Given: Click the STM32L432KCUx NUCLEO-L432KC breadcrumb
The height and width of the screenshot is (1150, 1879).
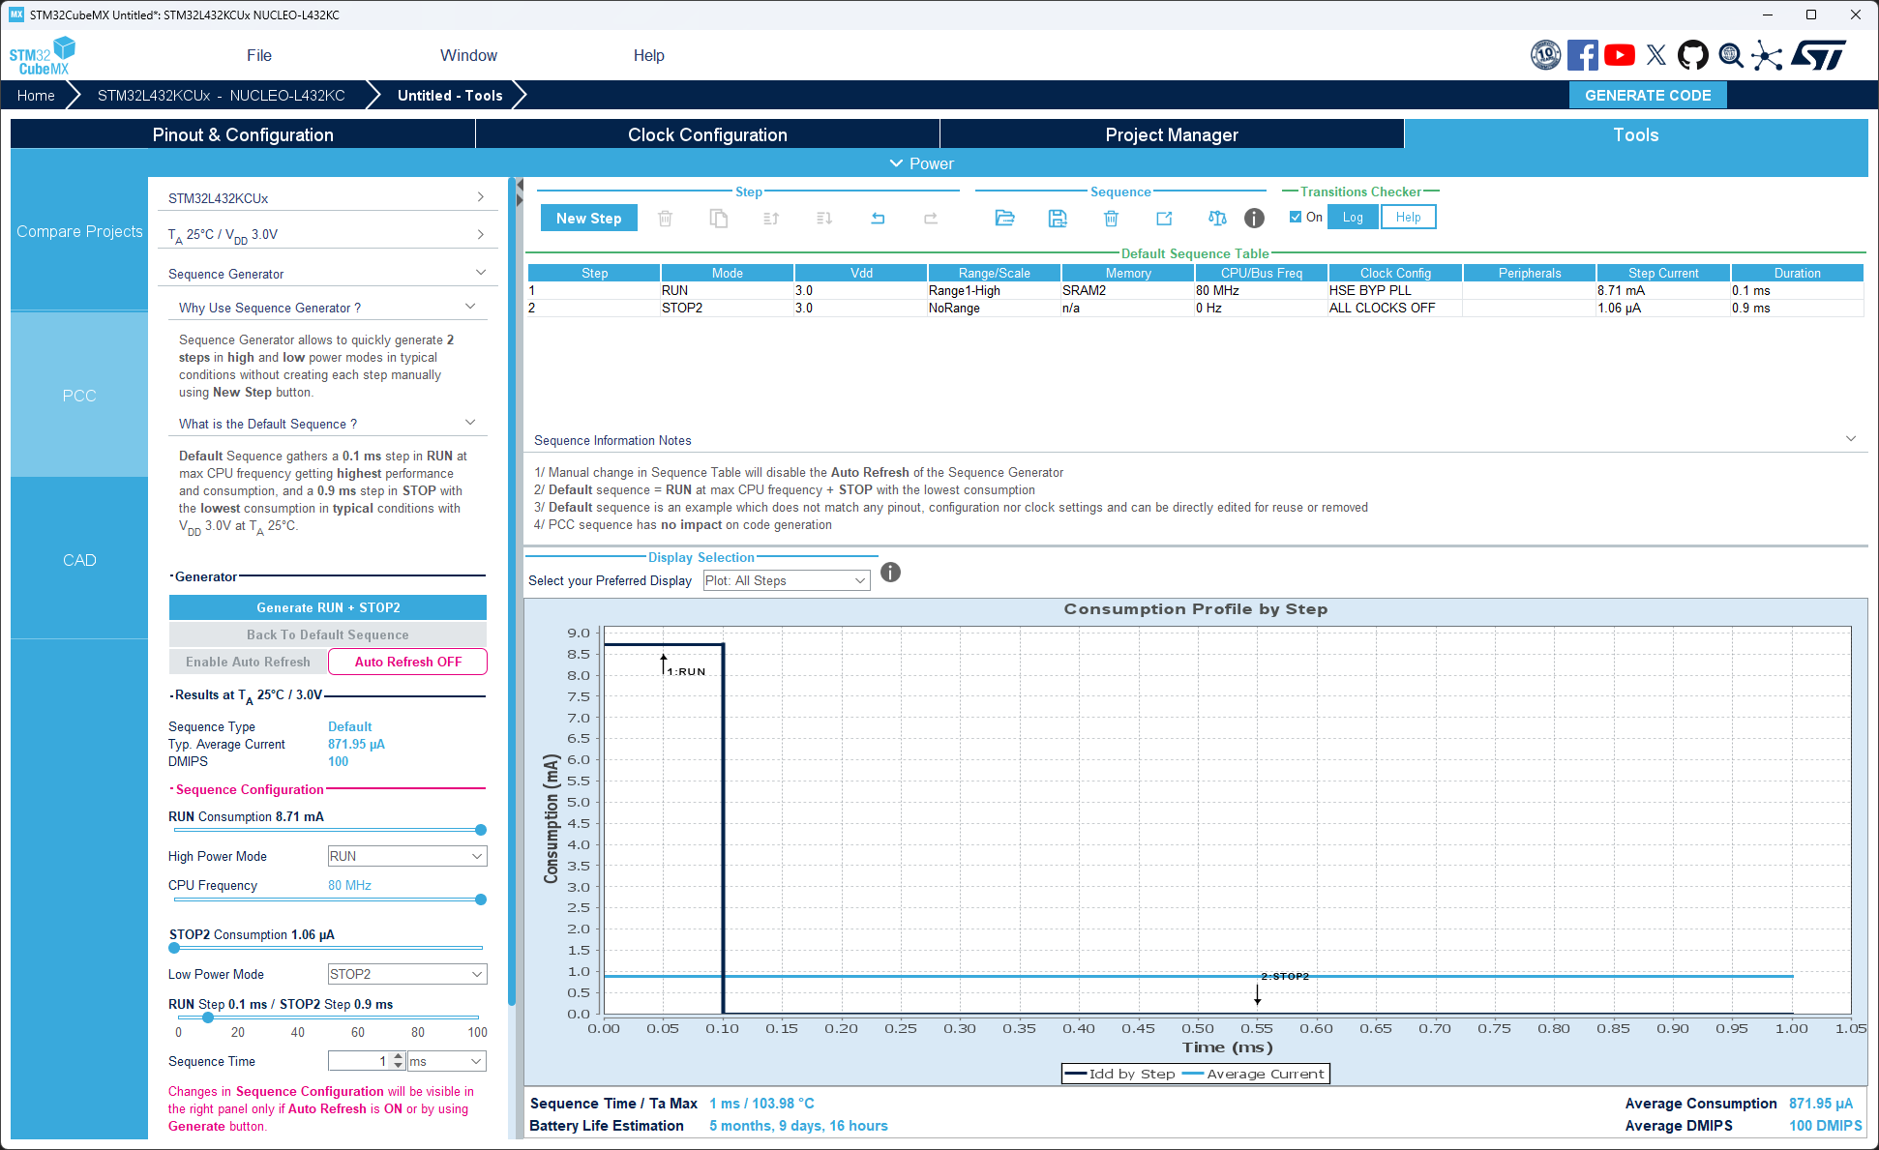Looking at the screenshot, I should tap(222, 95).
